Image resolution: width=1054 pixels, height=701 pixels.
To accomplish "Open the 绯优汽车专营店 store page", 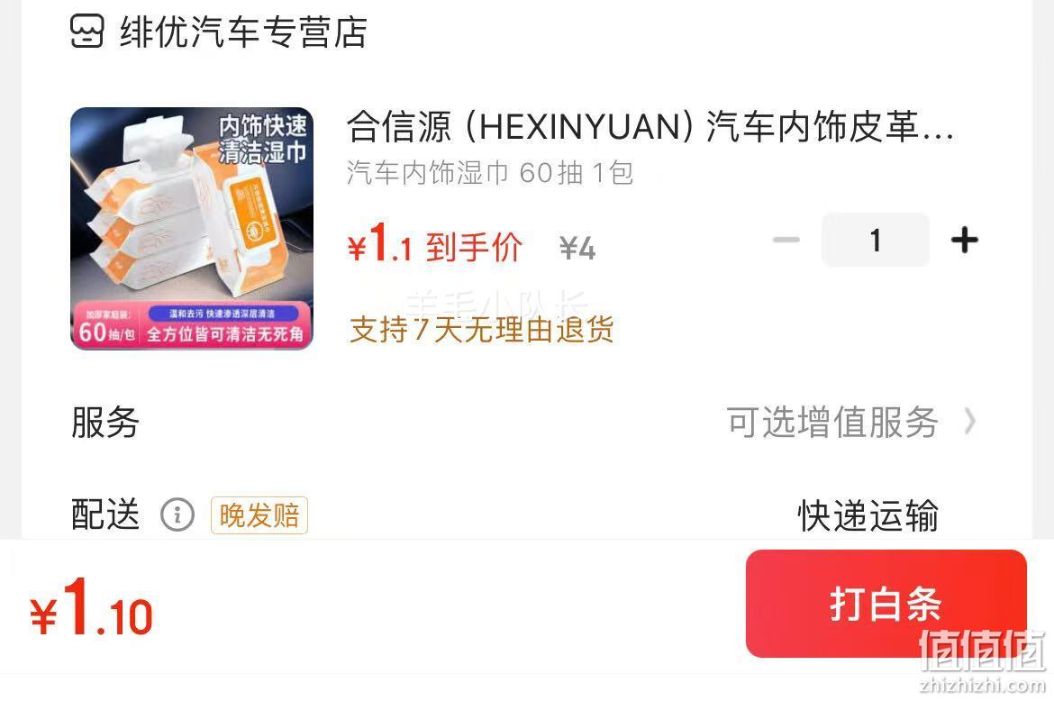I will click(242, 32).
